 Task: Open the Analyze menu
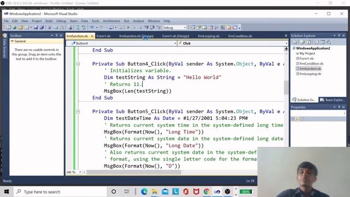pos(138,21)
